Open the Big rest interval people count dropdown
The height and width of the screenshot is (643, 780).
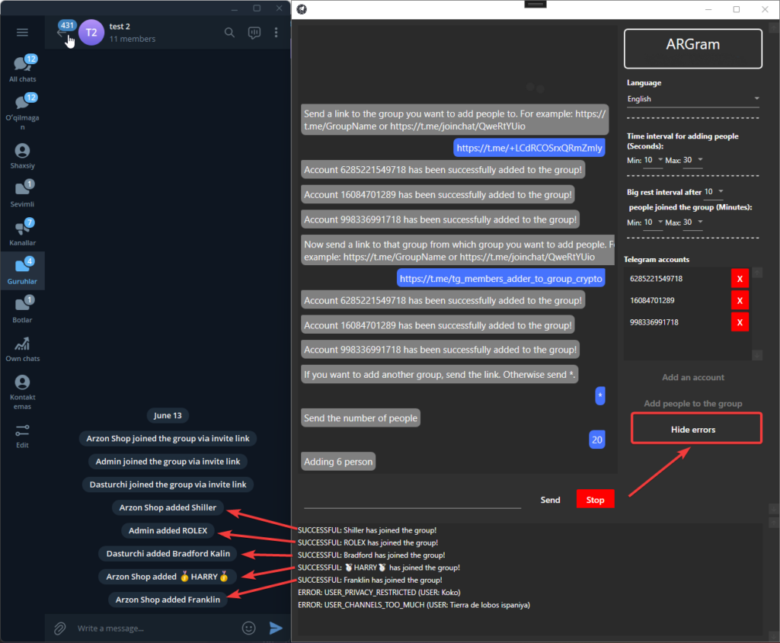(714, 192)
